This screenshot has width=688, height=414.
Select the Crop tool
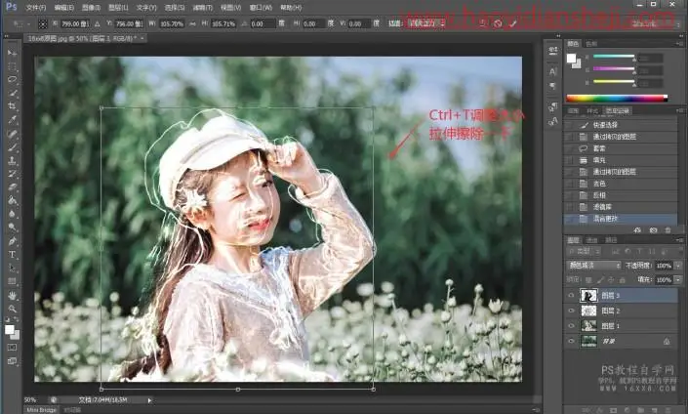coord(12,106)
